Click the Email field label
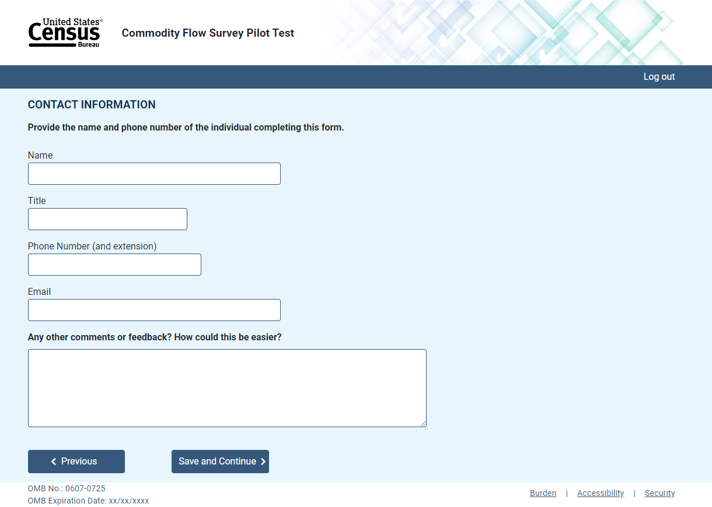The height and width of the screenshot is (507, 712). tap(39, 291)
